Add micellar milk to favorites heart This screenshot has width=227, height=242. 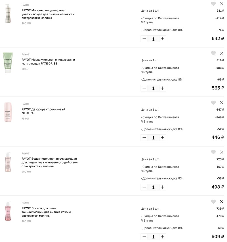213,4
